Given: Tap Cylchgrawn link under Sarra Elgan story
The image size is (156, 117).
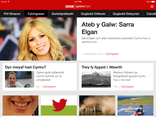Looking at the screenshot, I should tap(112, 54).
